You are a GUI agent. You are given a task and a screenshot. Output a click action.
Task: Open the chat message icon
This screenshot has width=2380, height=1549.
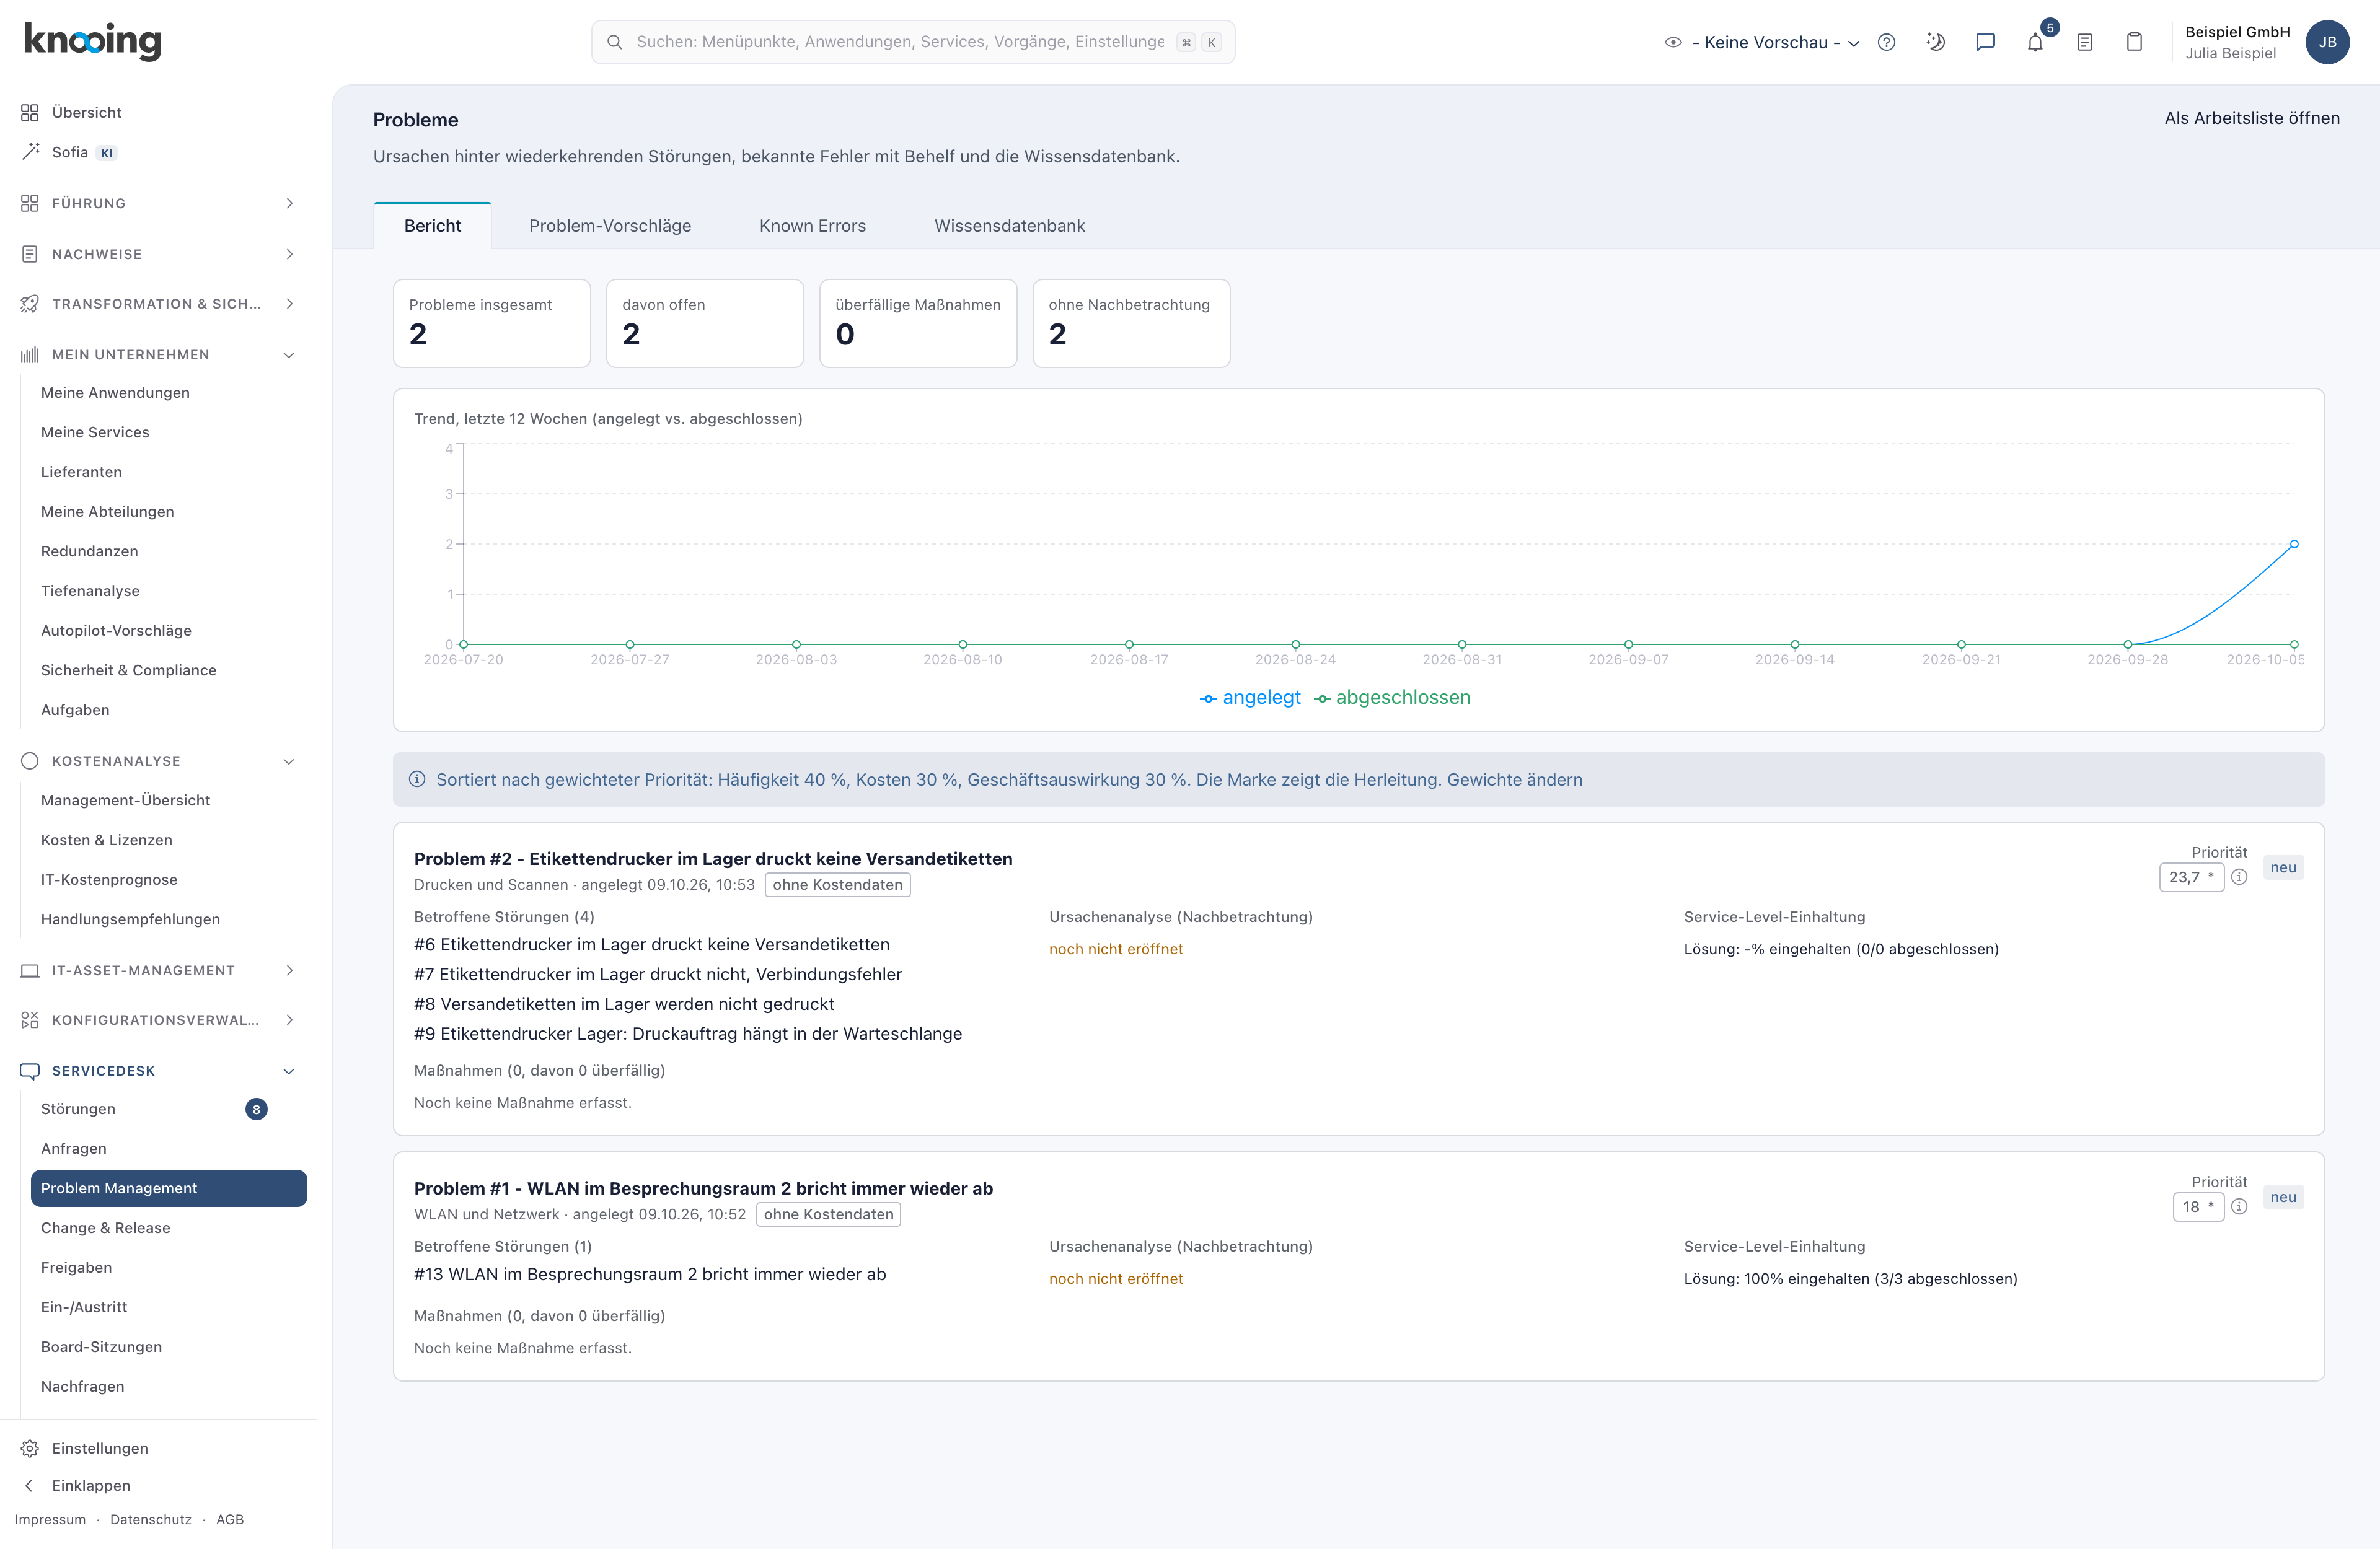coord(1985,42)
